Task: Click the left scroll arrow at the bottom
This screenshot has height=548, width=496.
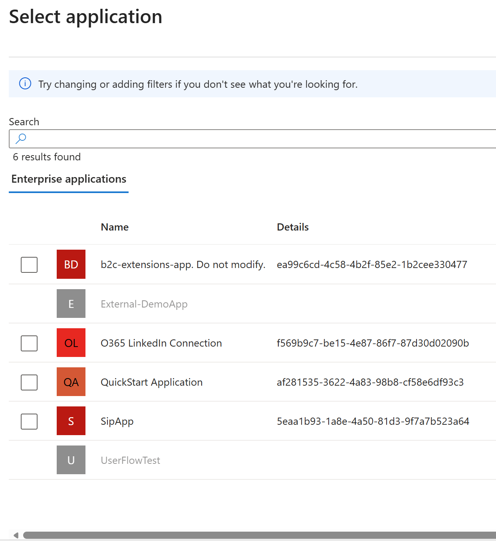Action: point(16,535)
